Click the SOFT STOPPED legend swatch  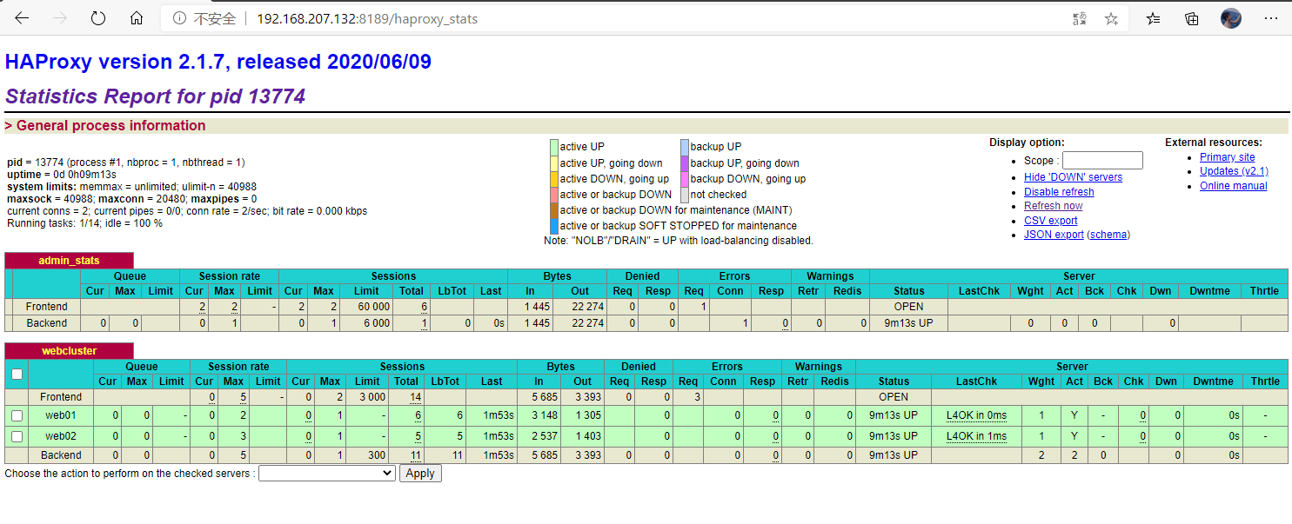(553, 226)
